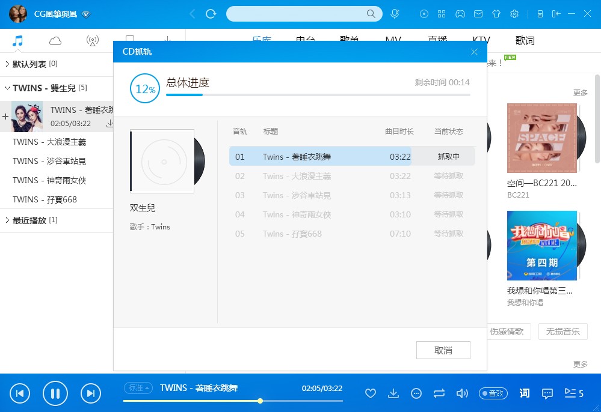Click the user avatar in title bar
Viewport: 601px width, 412px height.
click(17, 14)
